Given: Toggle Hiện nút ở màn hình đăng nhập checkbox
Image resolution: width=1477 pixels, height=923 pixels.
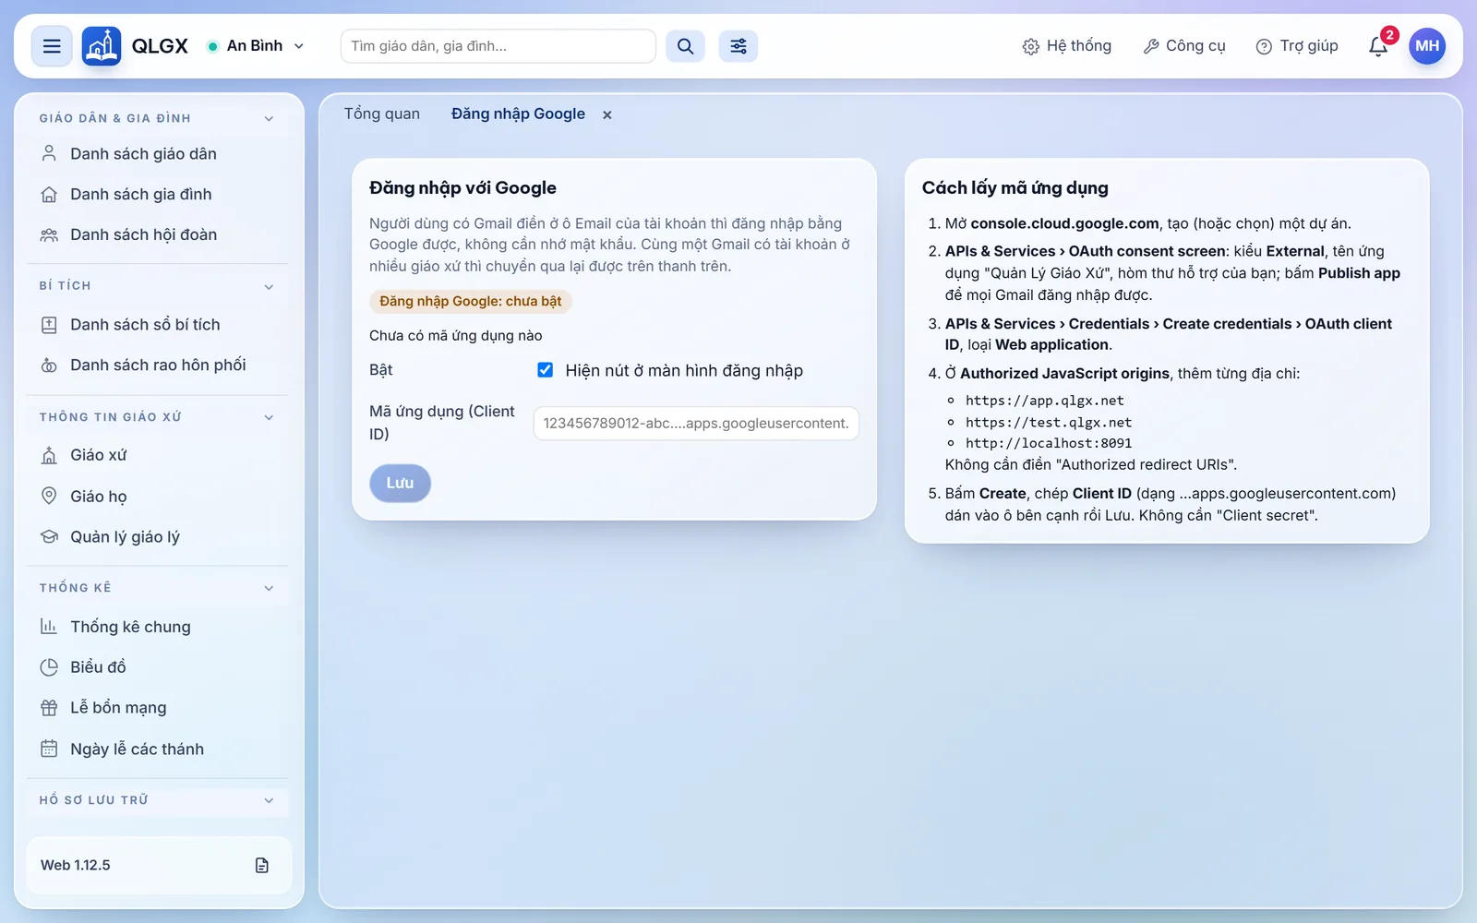Looking at the screenshot, I should pos(546,370).
